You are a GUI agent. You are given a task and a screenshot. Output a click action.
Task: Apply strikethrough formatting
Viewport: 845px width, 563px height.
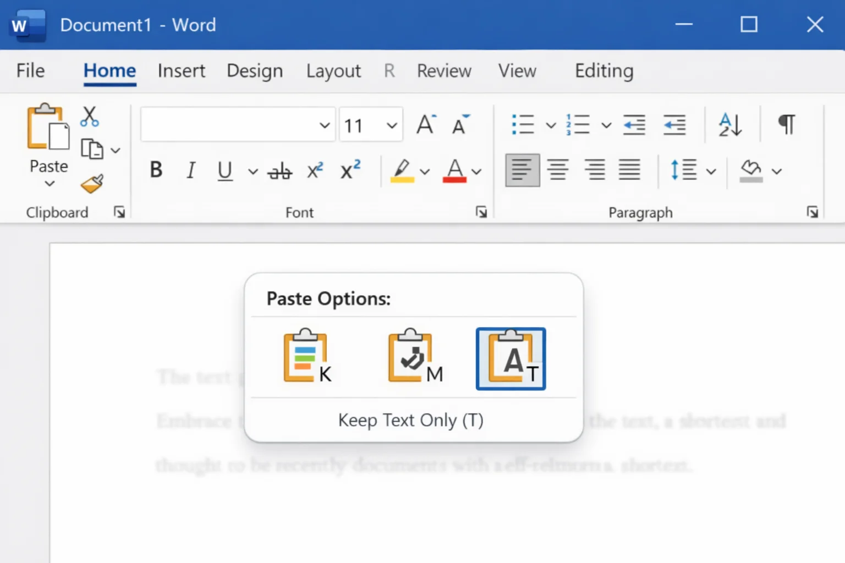coord(280,171)
